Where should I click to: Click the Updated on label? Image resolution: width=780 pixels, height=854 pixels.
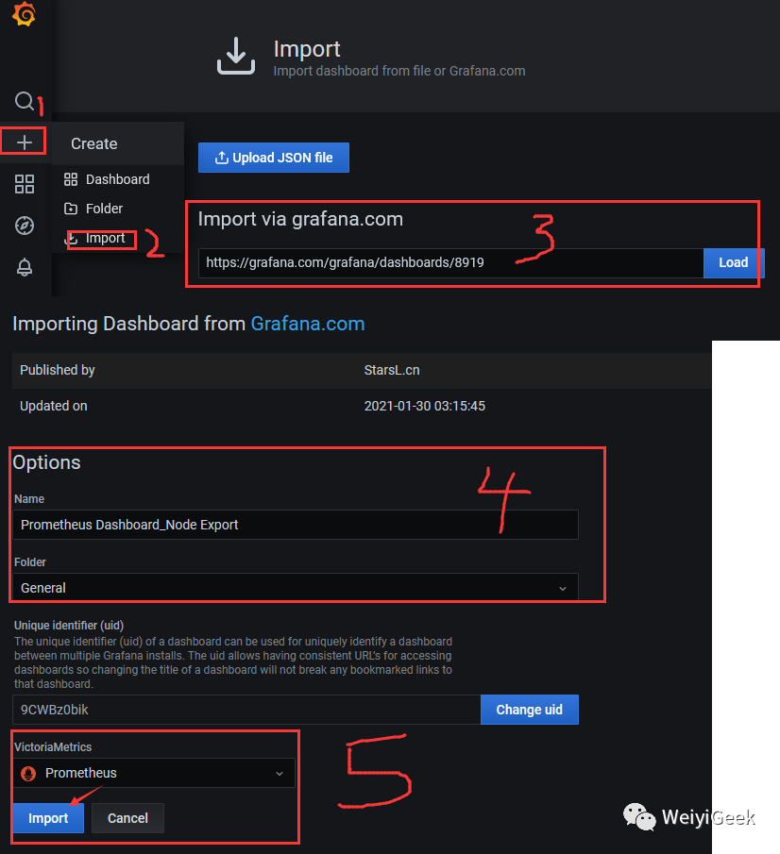(54, 407)
